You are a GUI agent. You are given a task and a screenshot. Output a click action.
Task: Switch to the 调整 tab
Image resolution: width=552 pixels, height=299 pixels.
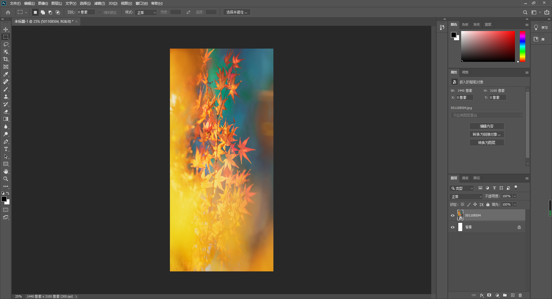point(465,72)
